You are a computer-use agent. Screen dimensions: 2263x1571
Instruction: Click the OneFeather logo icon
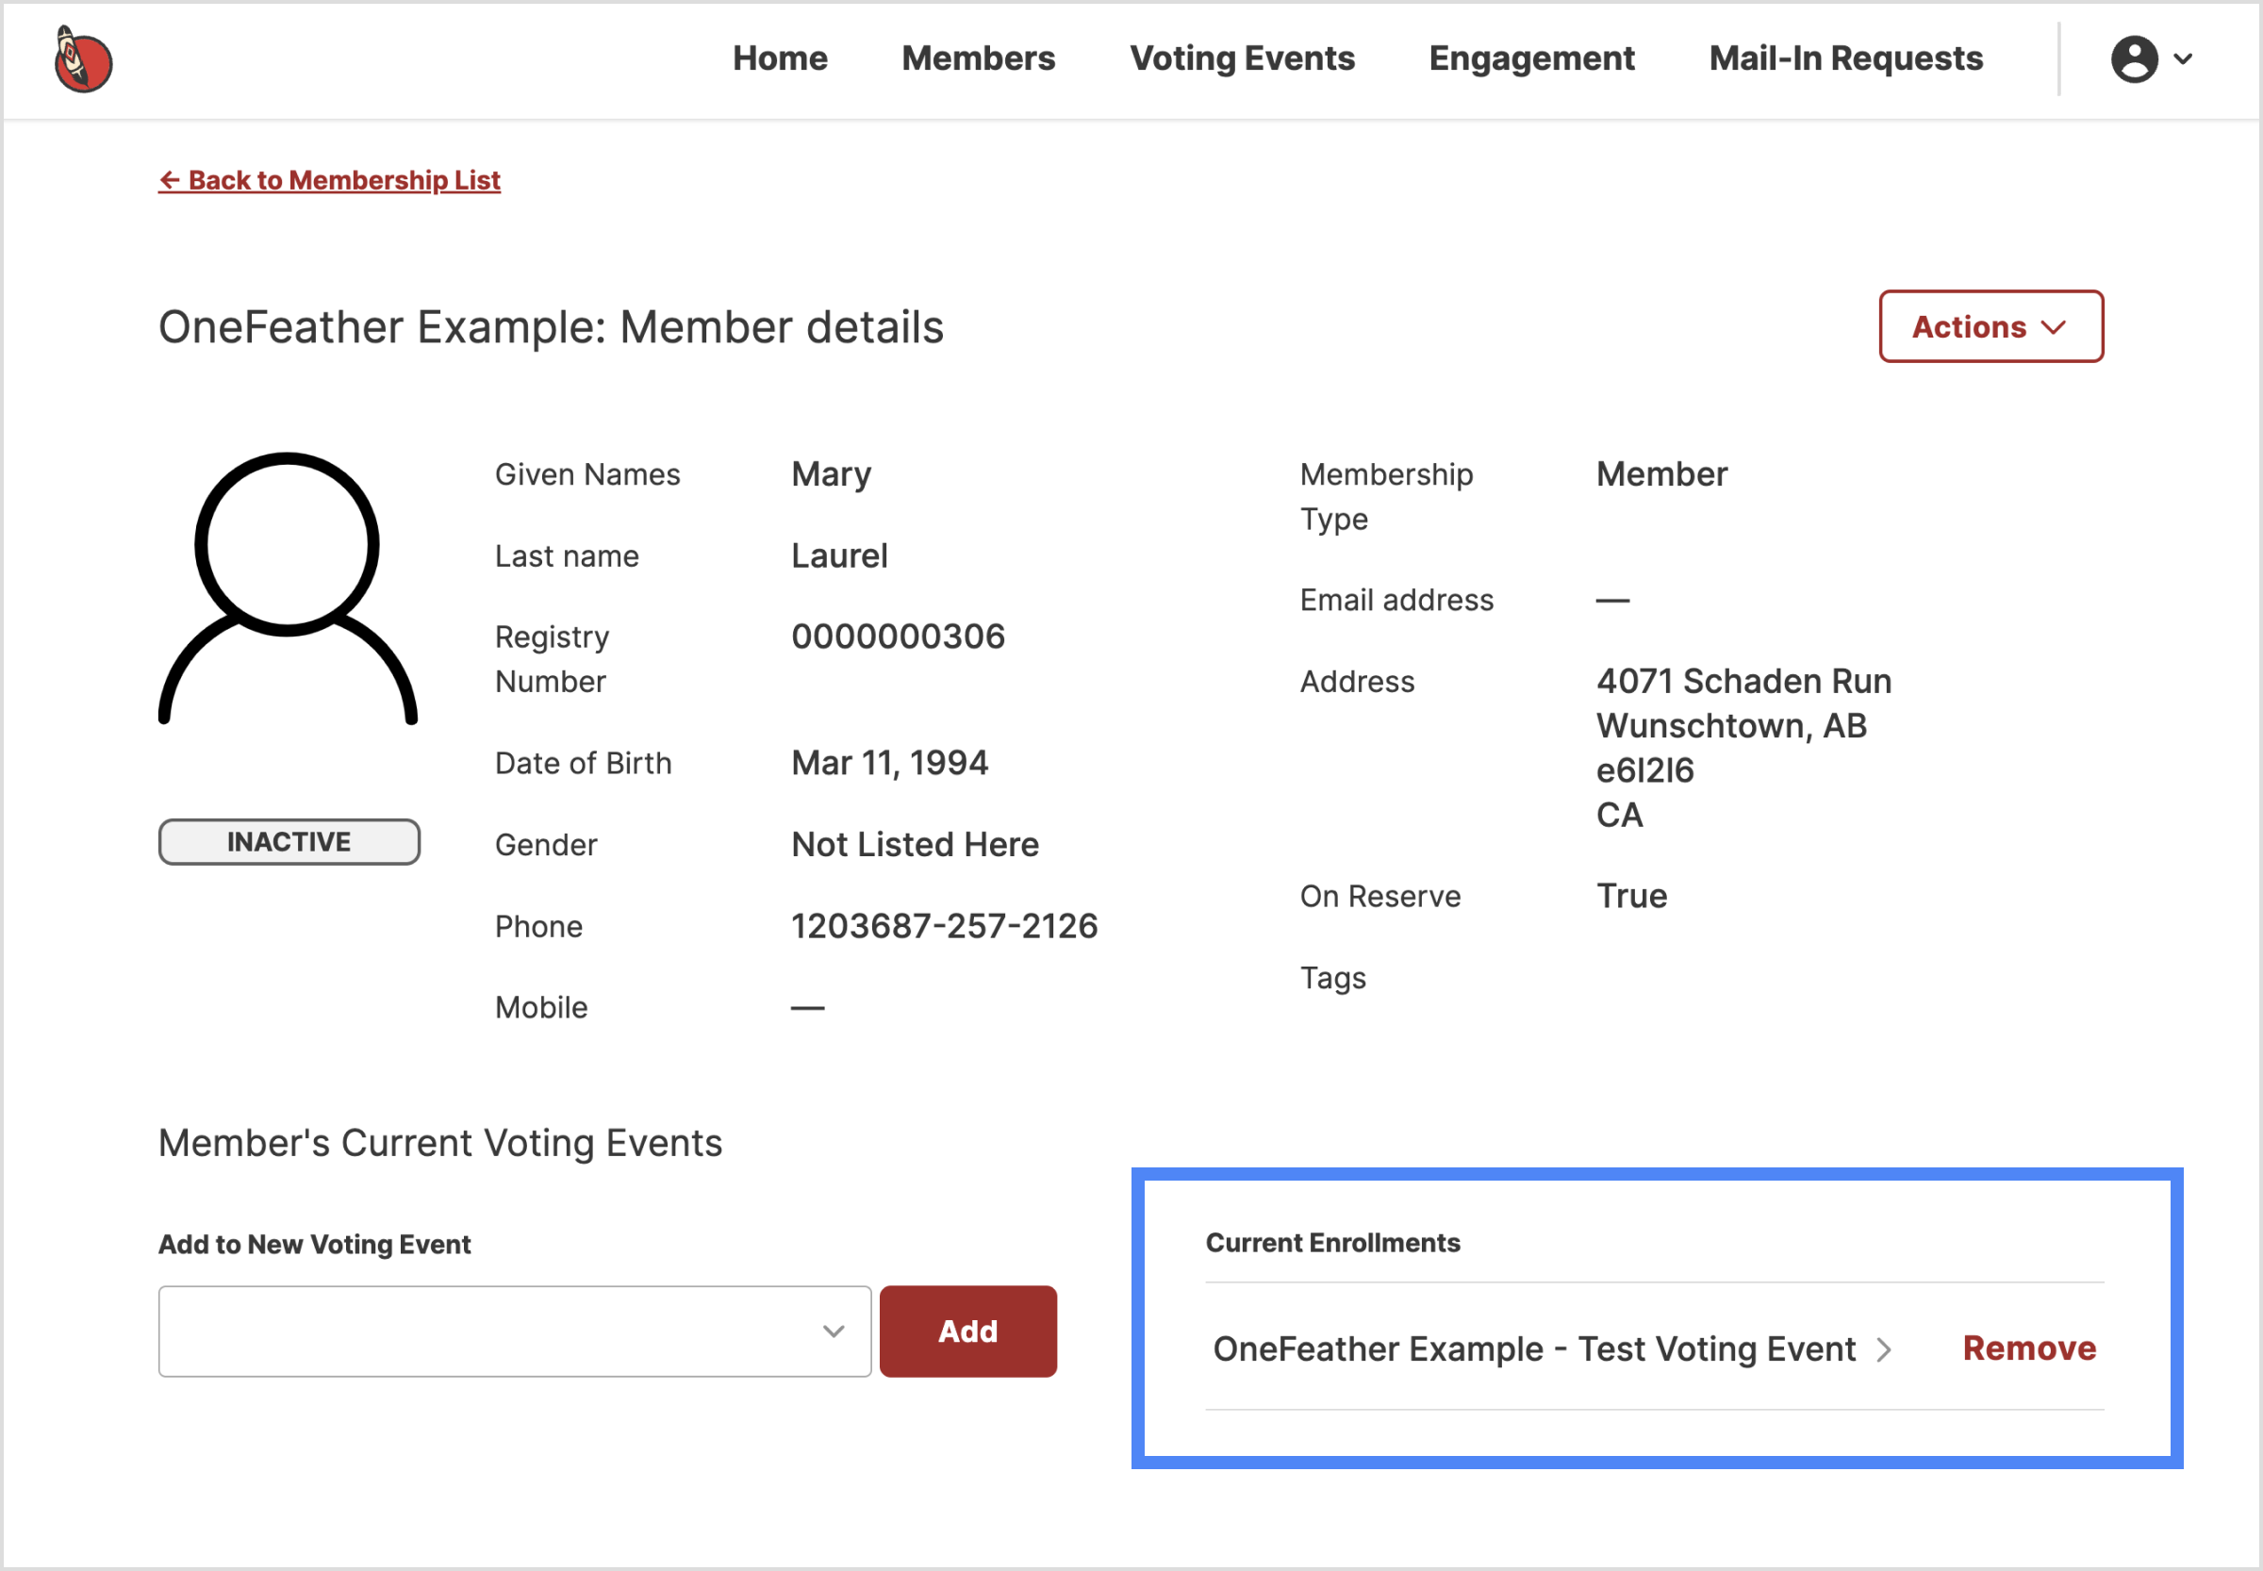[83, 59]
